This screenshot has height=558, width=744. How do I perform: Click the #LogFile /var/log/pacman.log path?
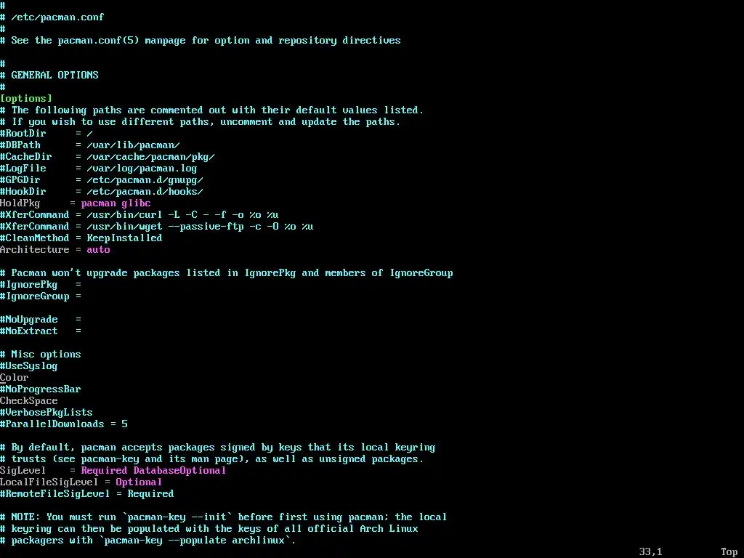click(142, 169)
